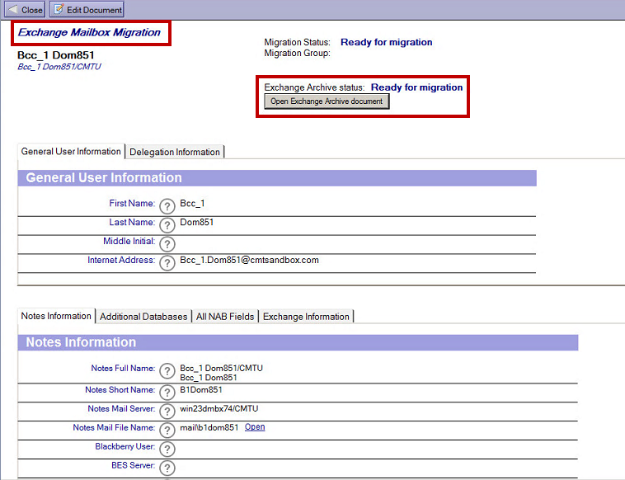The height and width of the screenshot is (480, 625).
Task: Click the mail server value win23dmbx74/CMTU
Action: pyautogui.click(x=219, y=408)
